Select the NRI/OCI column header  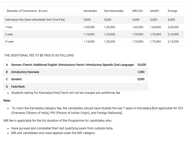(x=137, y=11)
